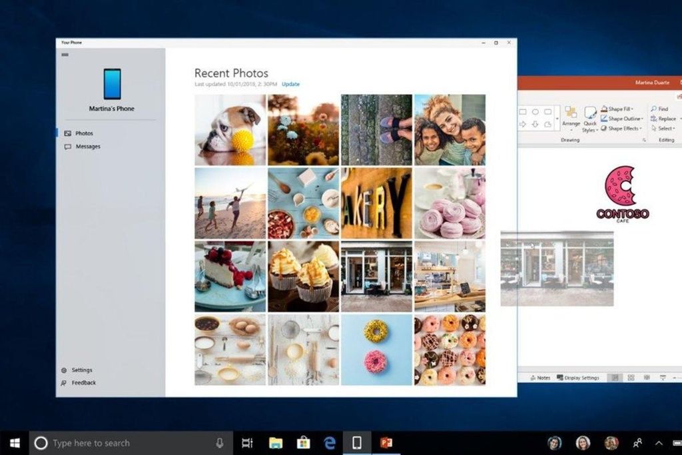Toggle the Notes pane

click(x=543, y=377)
